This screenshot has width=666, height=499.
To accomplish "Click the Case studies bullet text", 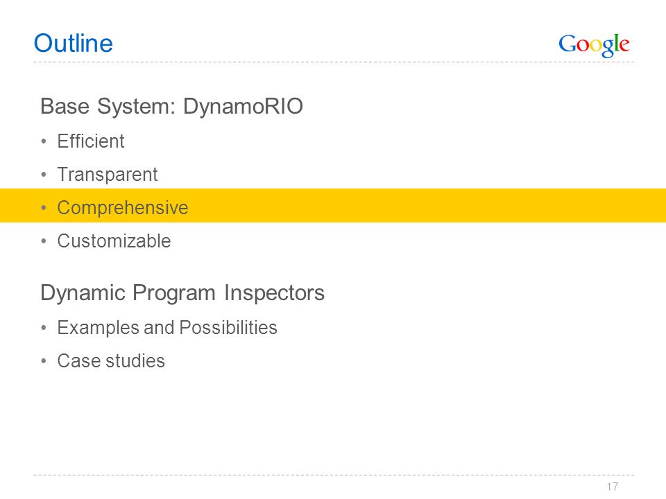I will point(111,360).
